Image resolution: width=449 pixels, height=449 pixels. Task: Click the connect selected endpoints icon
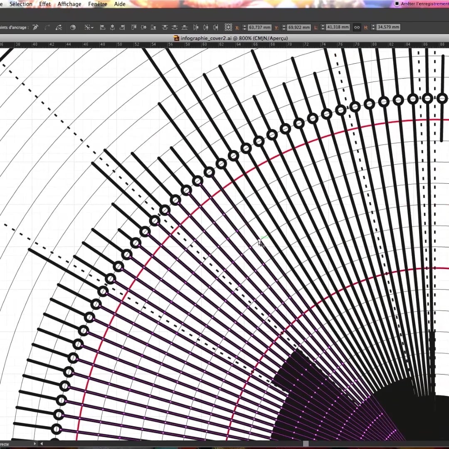click(x=47, y=27)
